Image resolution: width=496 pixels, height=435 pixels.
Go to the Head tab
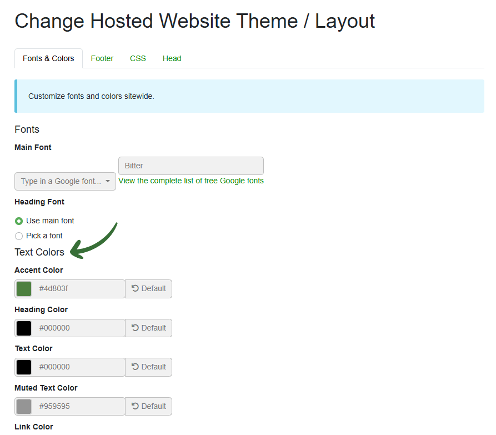pos(172,58)
